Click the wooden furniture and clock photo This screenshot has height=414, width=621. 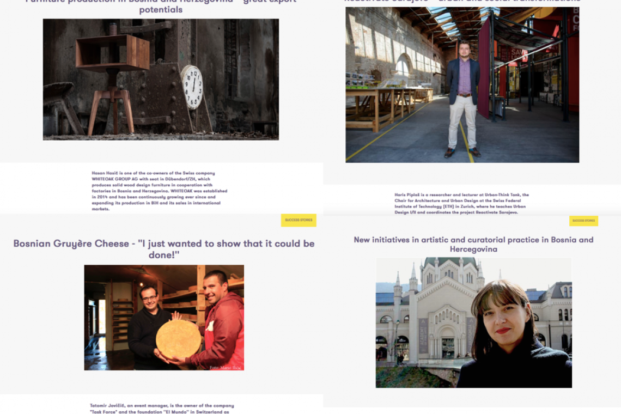click(x=161, y=79)
